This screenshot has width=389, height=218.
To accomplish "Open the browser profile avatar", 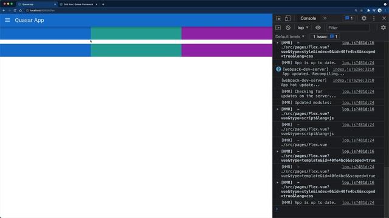I will coord(379,10).
